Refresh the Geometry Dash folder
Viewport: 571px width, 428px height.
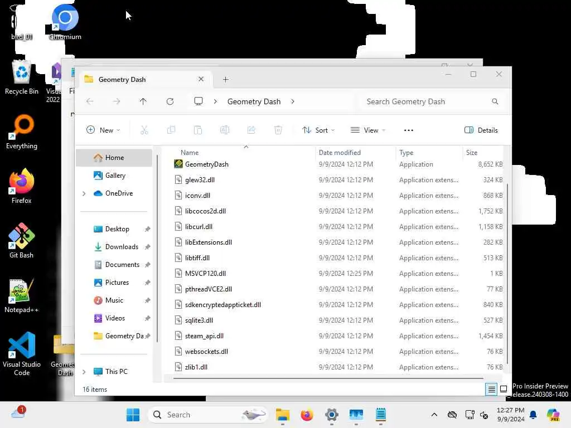point(170,101)
